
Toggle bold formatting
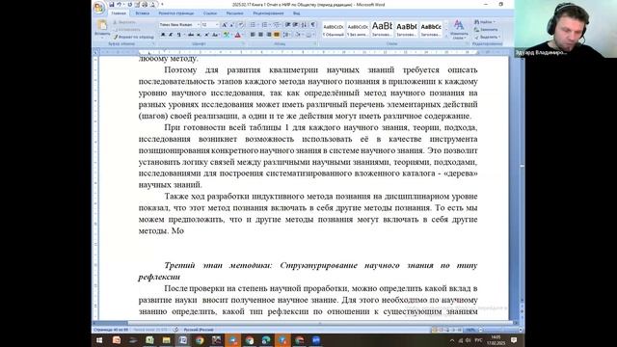(163, 35)
